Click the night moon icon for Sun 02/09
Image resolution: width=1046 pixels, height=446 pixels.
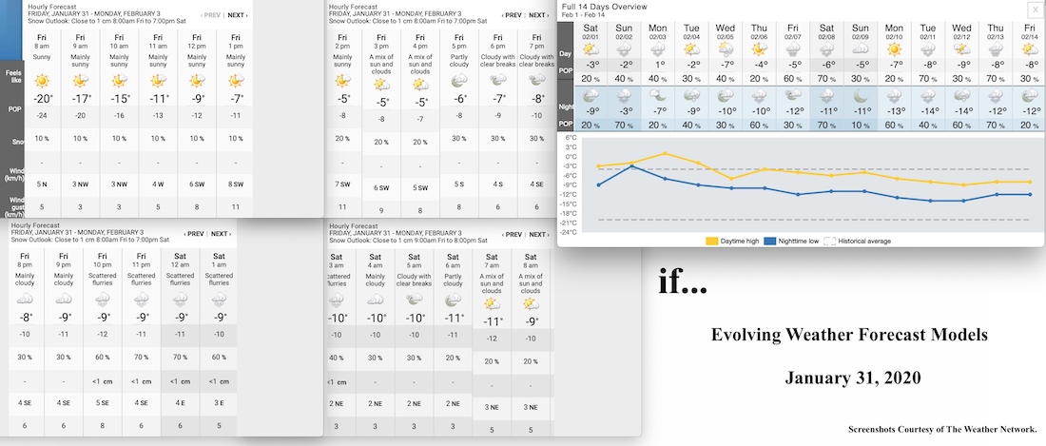tap(860, 95)
